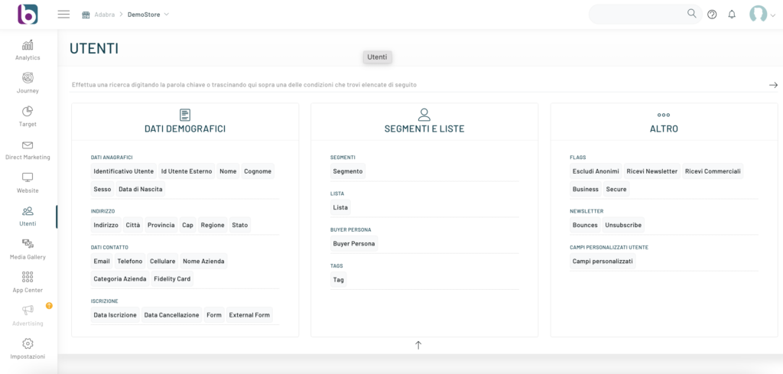The height and width of the screenshot is (374, 783).
Task: Open Impostazioni settings gear
Action: (28, 344)
